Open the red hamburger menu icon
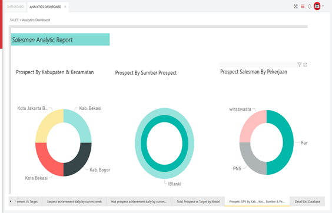 (x=303, y=6)
